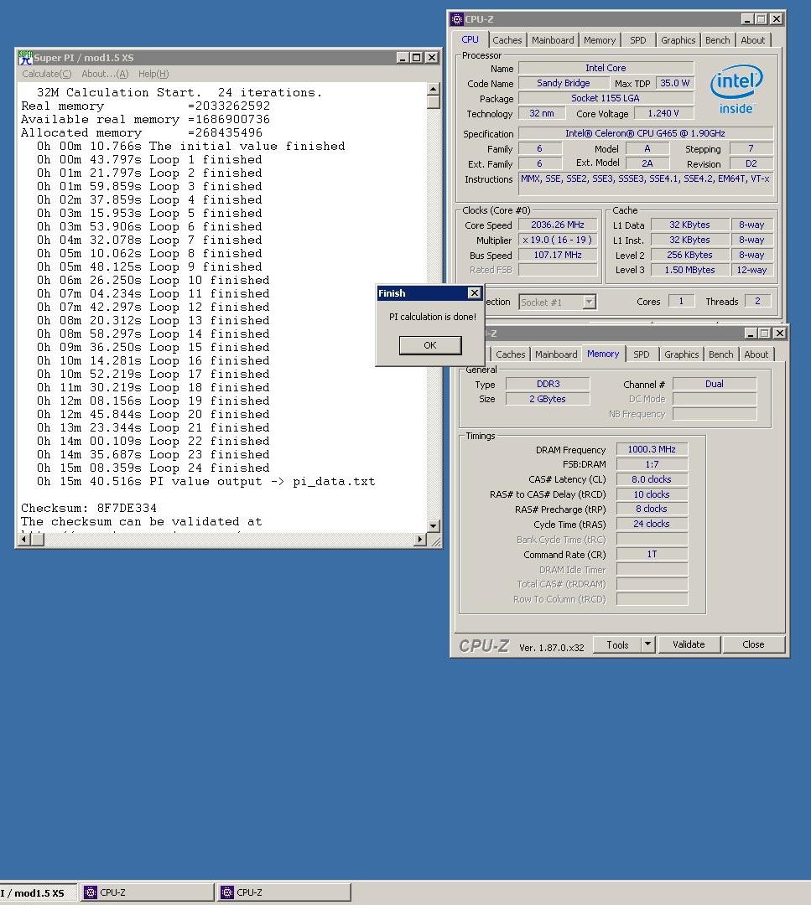Open Bench tab in lower CPU-Z window

click(x=721, y=354)
